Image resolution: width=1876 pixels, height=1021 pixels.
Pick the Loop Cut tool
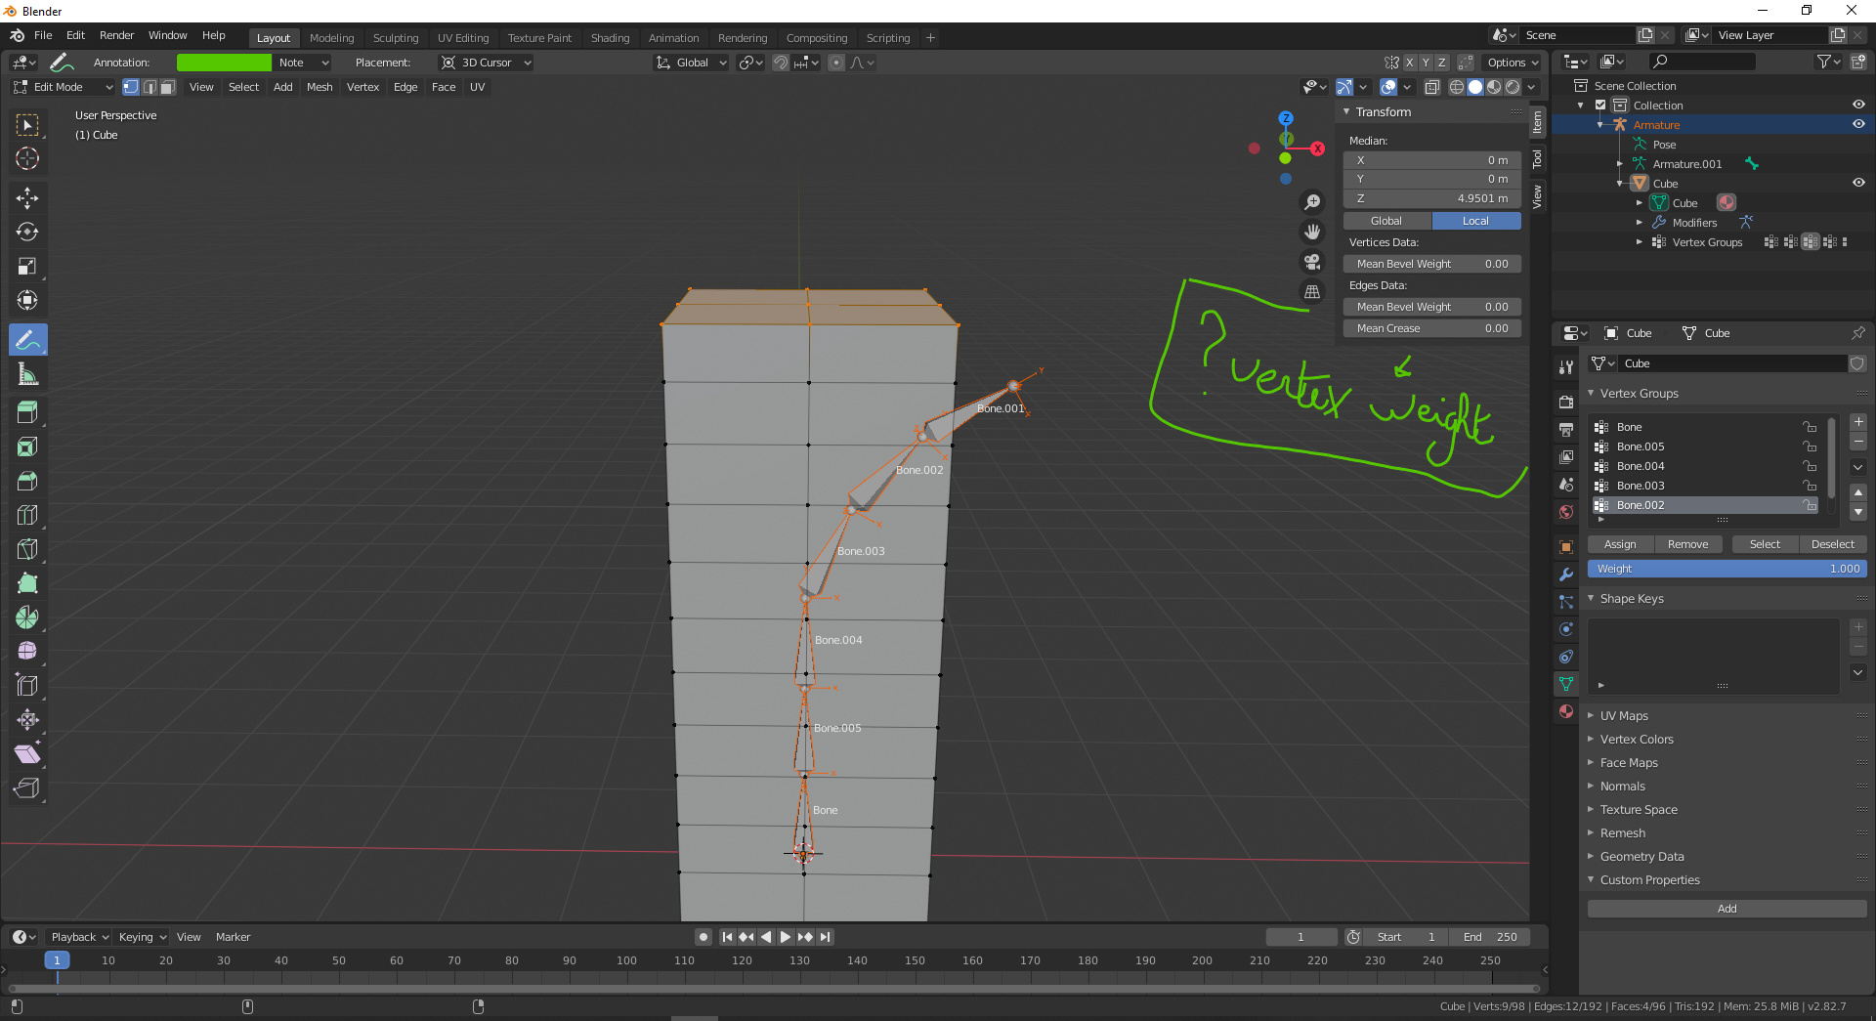(x=27, y=516)
